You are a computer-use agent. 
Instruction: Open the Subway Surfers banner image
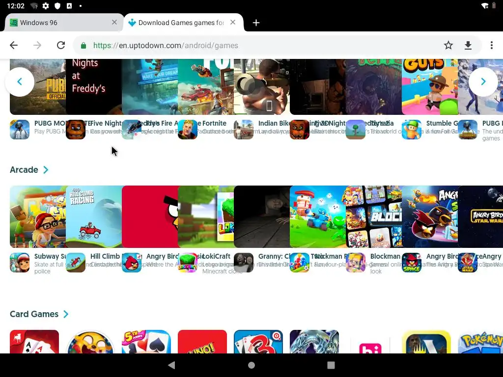[x=38, y=216]
